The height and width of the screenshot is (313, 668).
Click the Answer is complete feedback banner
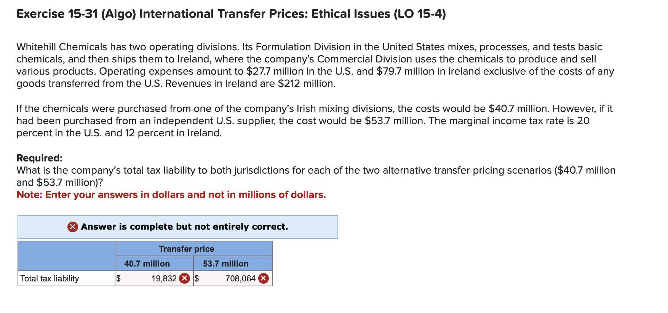coord(177,227)
